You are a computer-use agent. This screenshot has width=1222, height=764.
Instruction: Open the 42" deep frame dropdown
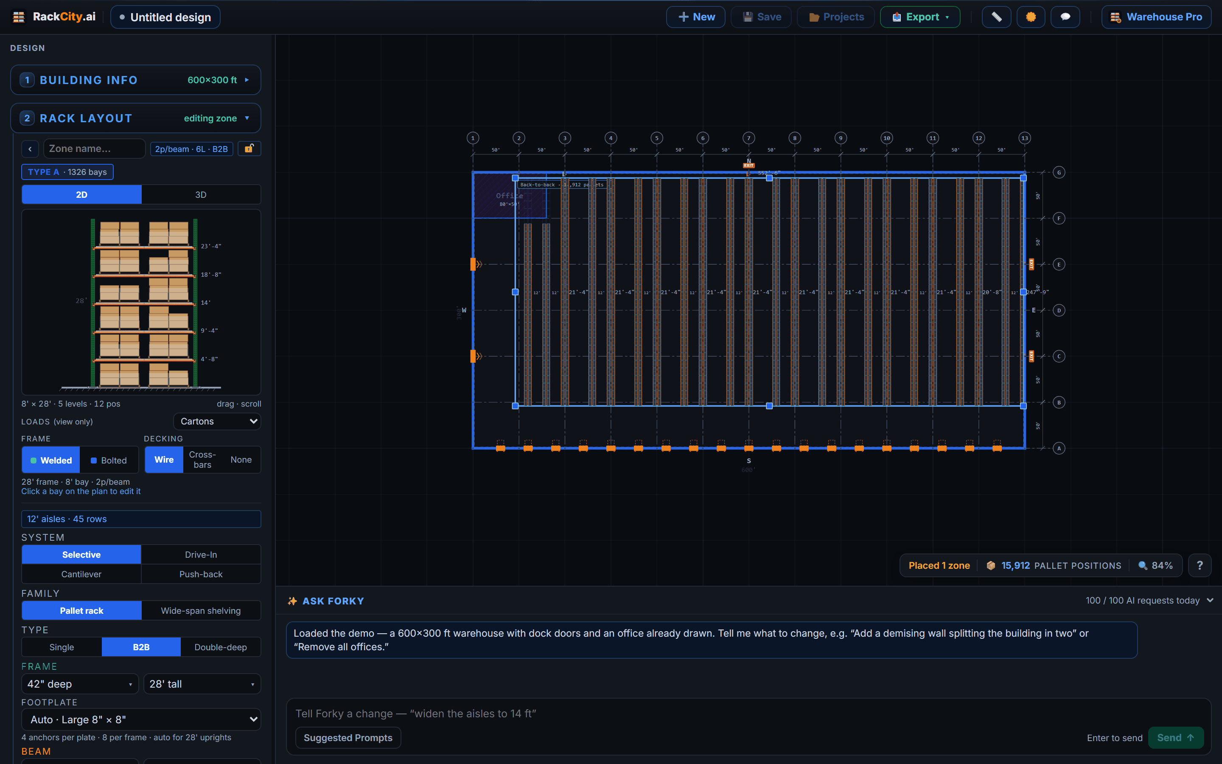[80, 684]
